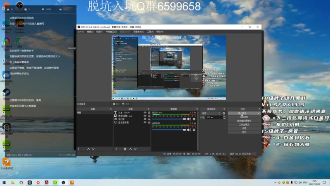Lock the game capture source
Viewport: 330px width, 186px height.
tap(149, 119)
